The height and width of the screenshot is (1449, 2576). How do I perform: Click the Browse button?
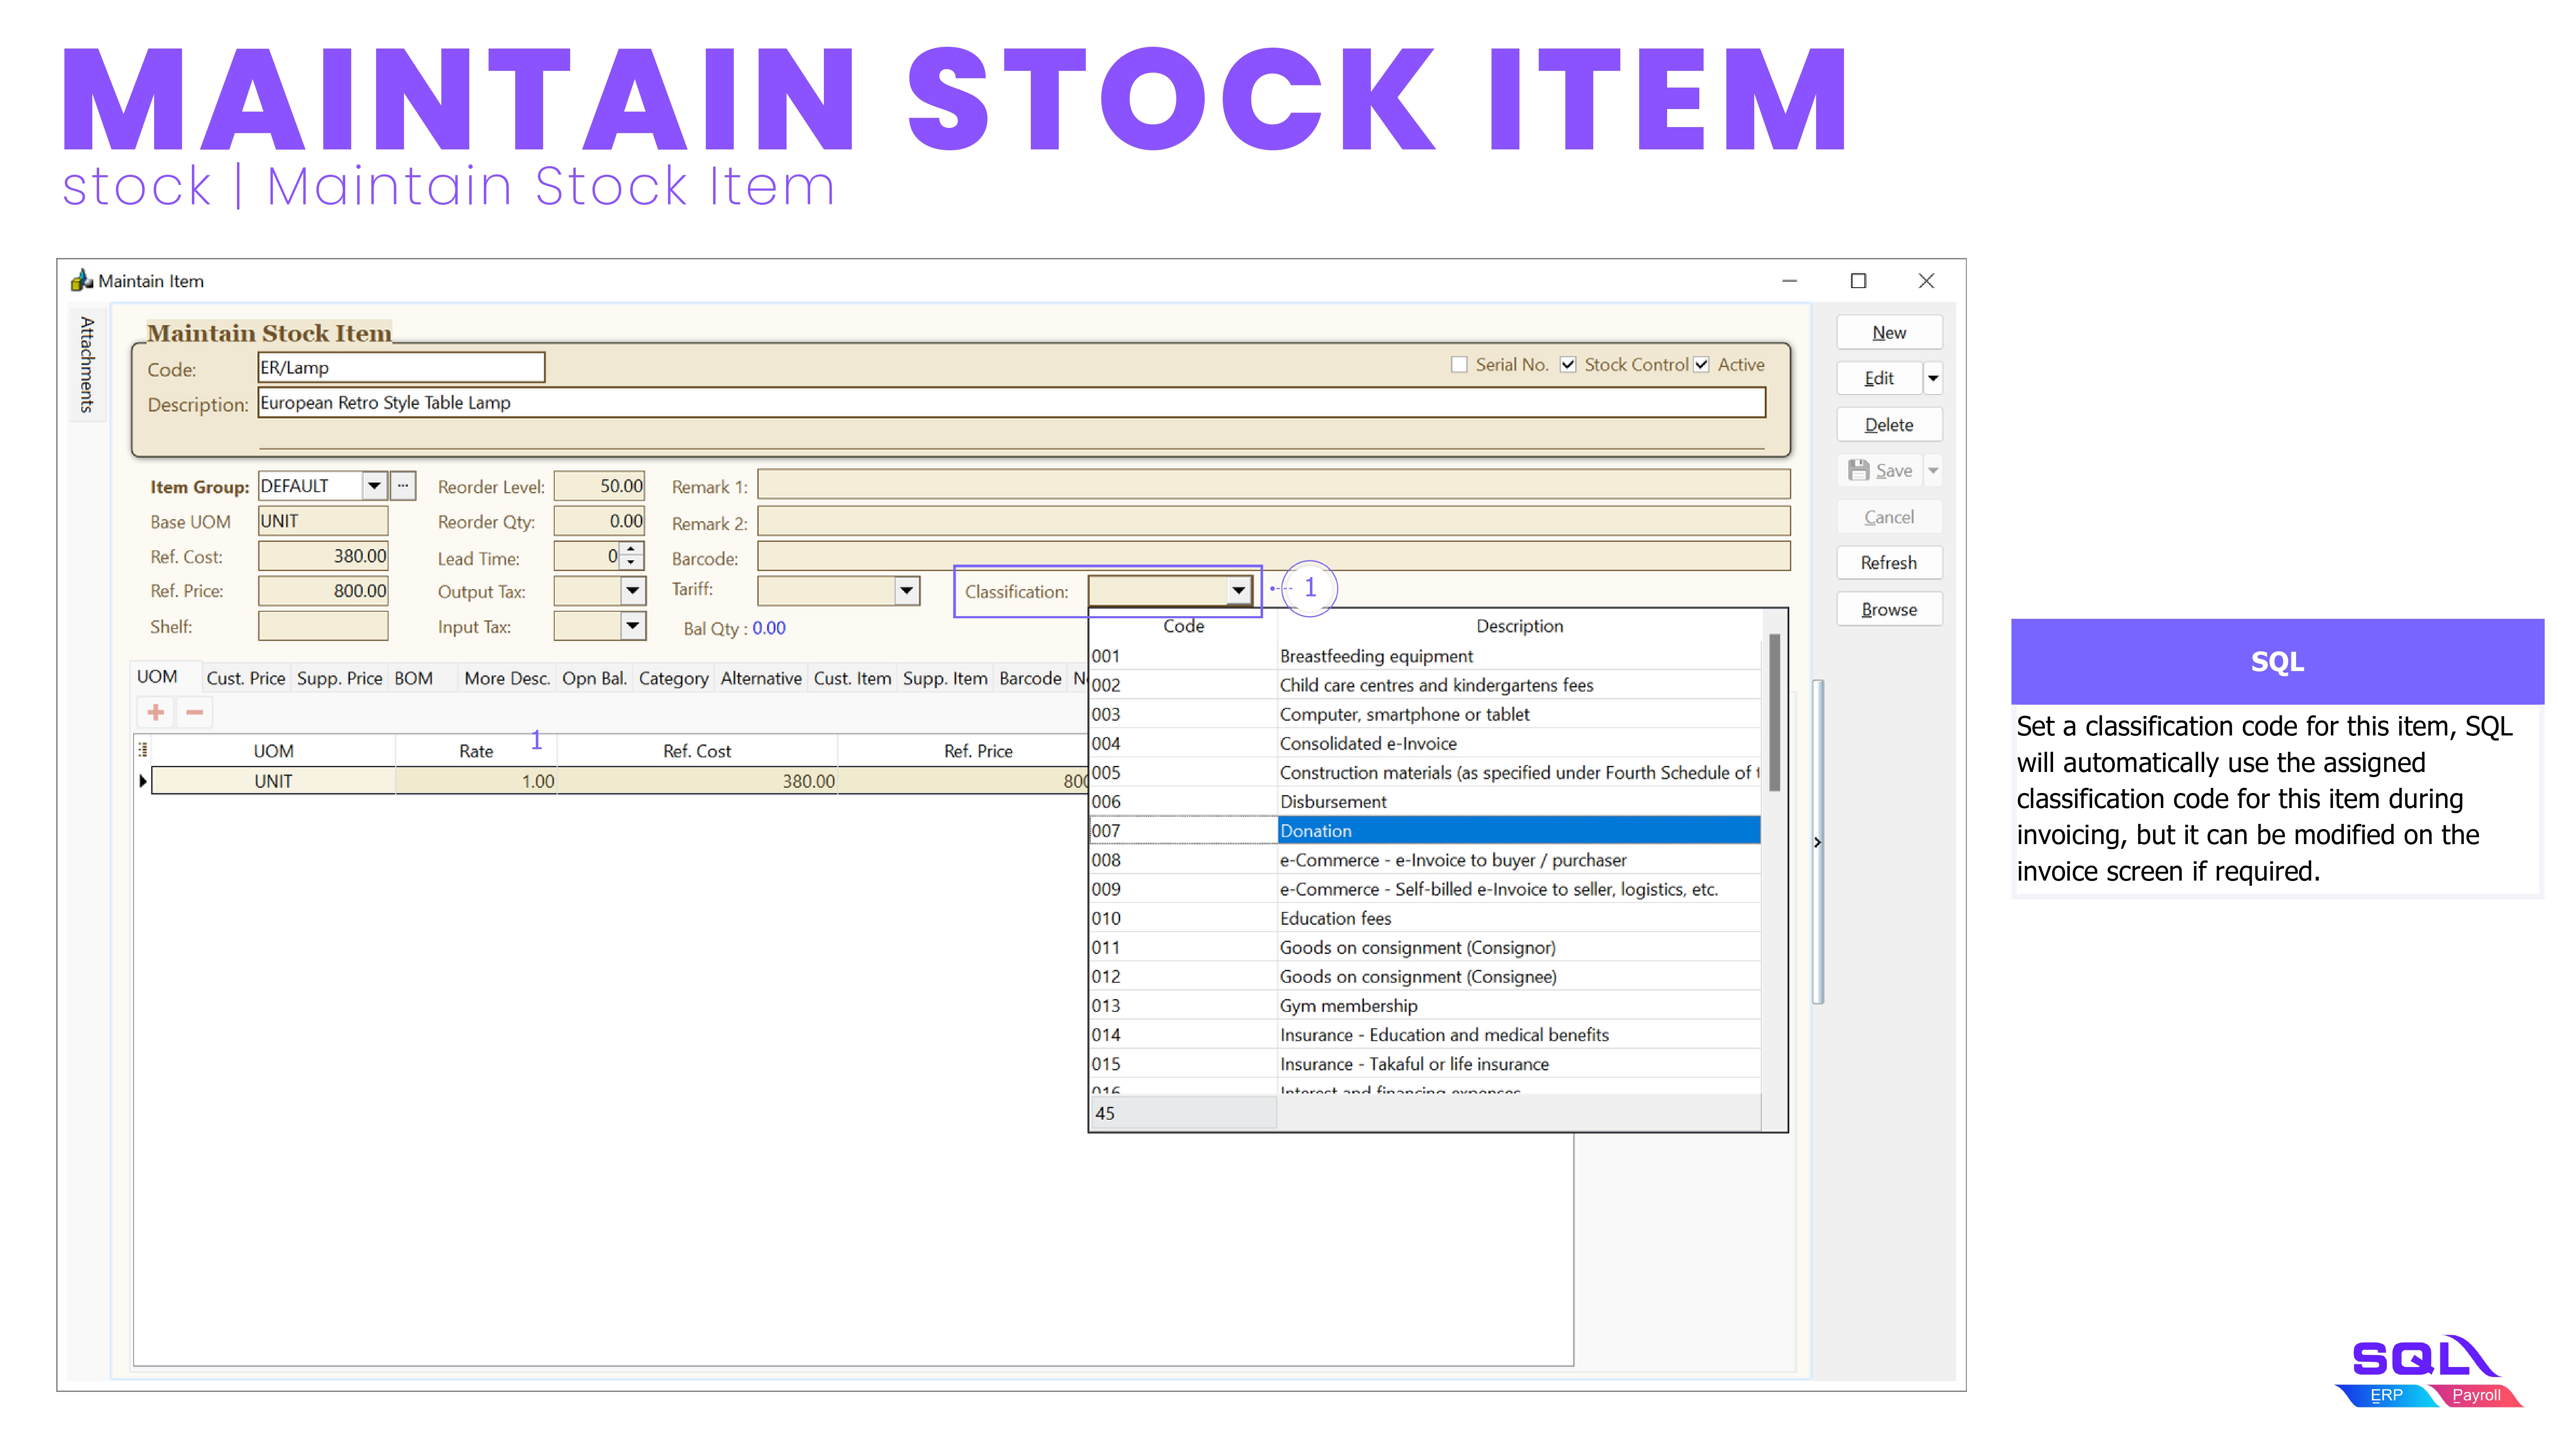(1888, 609)
